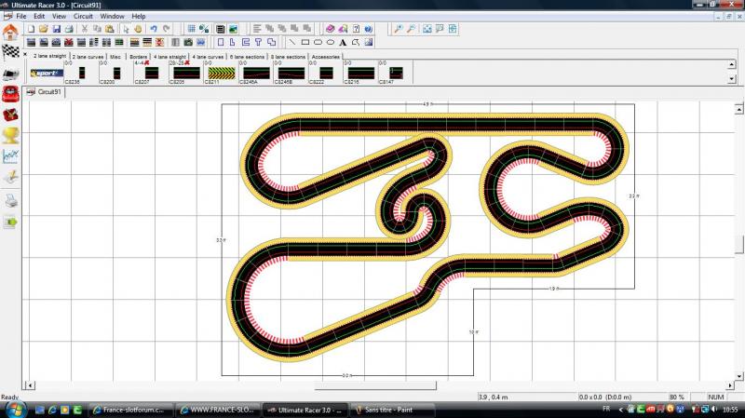Select the arrow pointer tool
This screenshot has height=418, width=745.
124,29
